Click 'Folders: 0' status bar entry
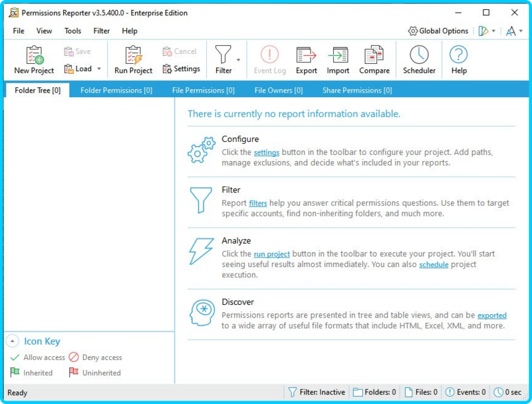Image resolution: width=532 pixels, height=404 pixels. coord(374,393)
